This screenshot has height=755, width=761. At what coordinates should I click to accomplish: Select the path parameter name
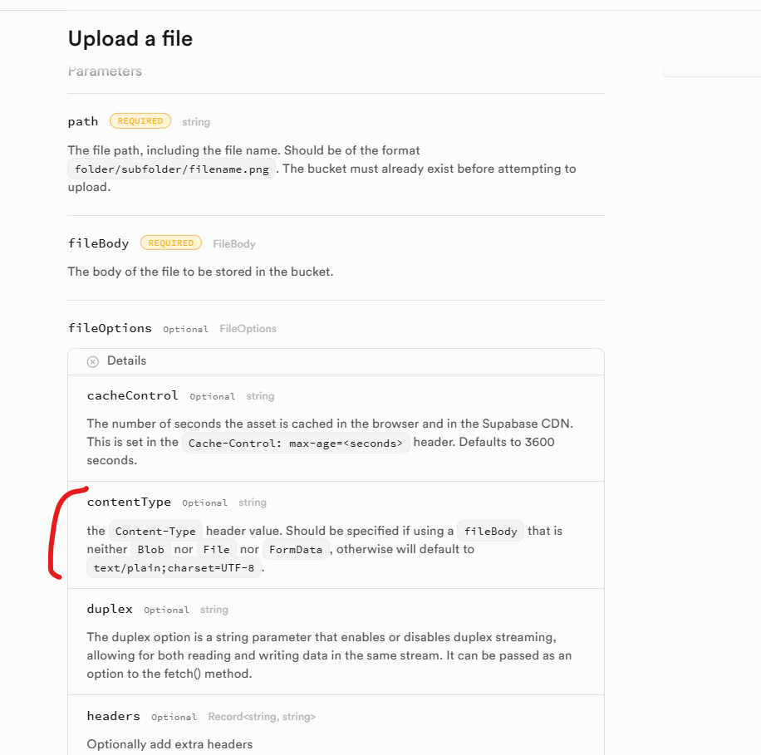pyautogui.click(x=83, y=121)
